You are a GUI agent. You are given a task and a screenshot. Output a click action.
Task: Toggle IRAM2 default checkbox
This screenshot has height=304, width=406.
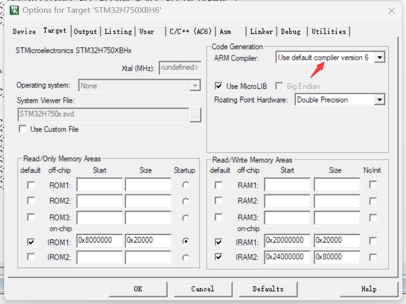click(x=219, y=257)
